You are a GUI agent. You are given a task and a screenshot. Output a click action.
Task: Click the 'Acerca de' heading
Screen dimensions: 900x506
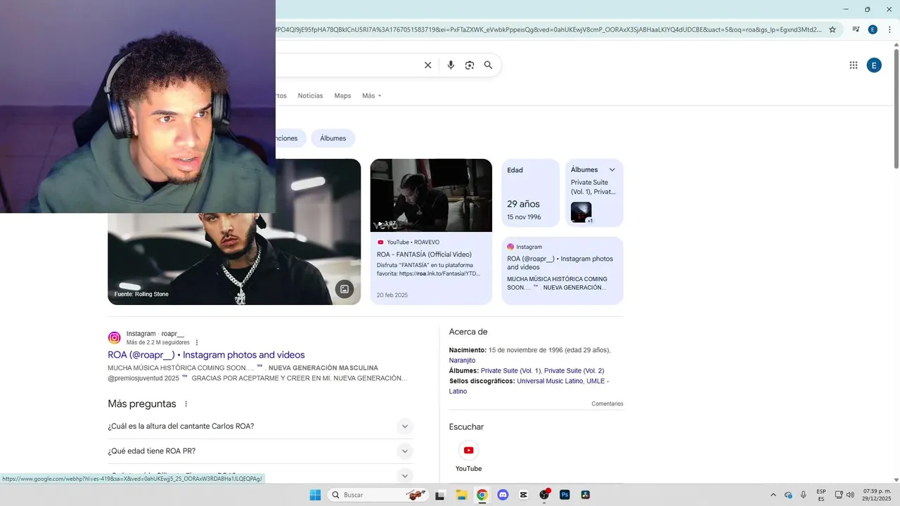[x=468, y=332]
